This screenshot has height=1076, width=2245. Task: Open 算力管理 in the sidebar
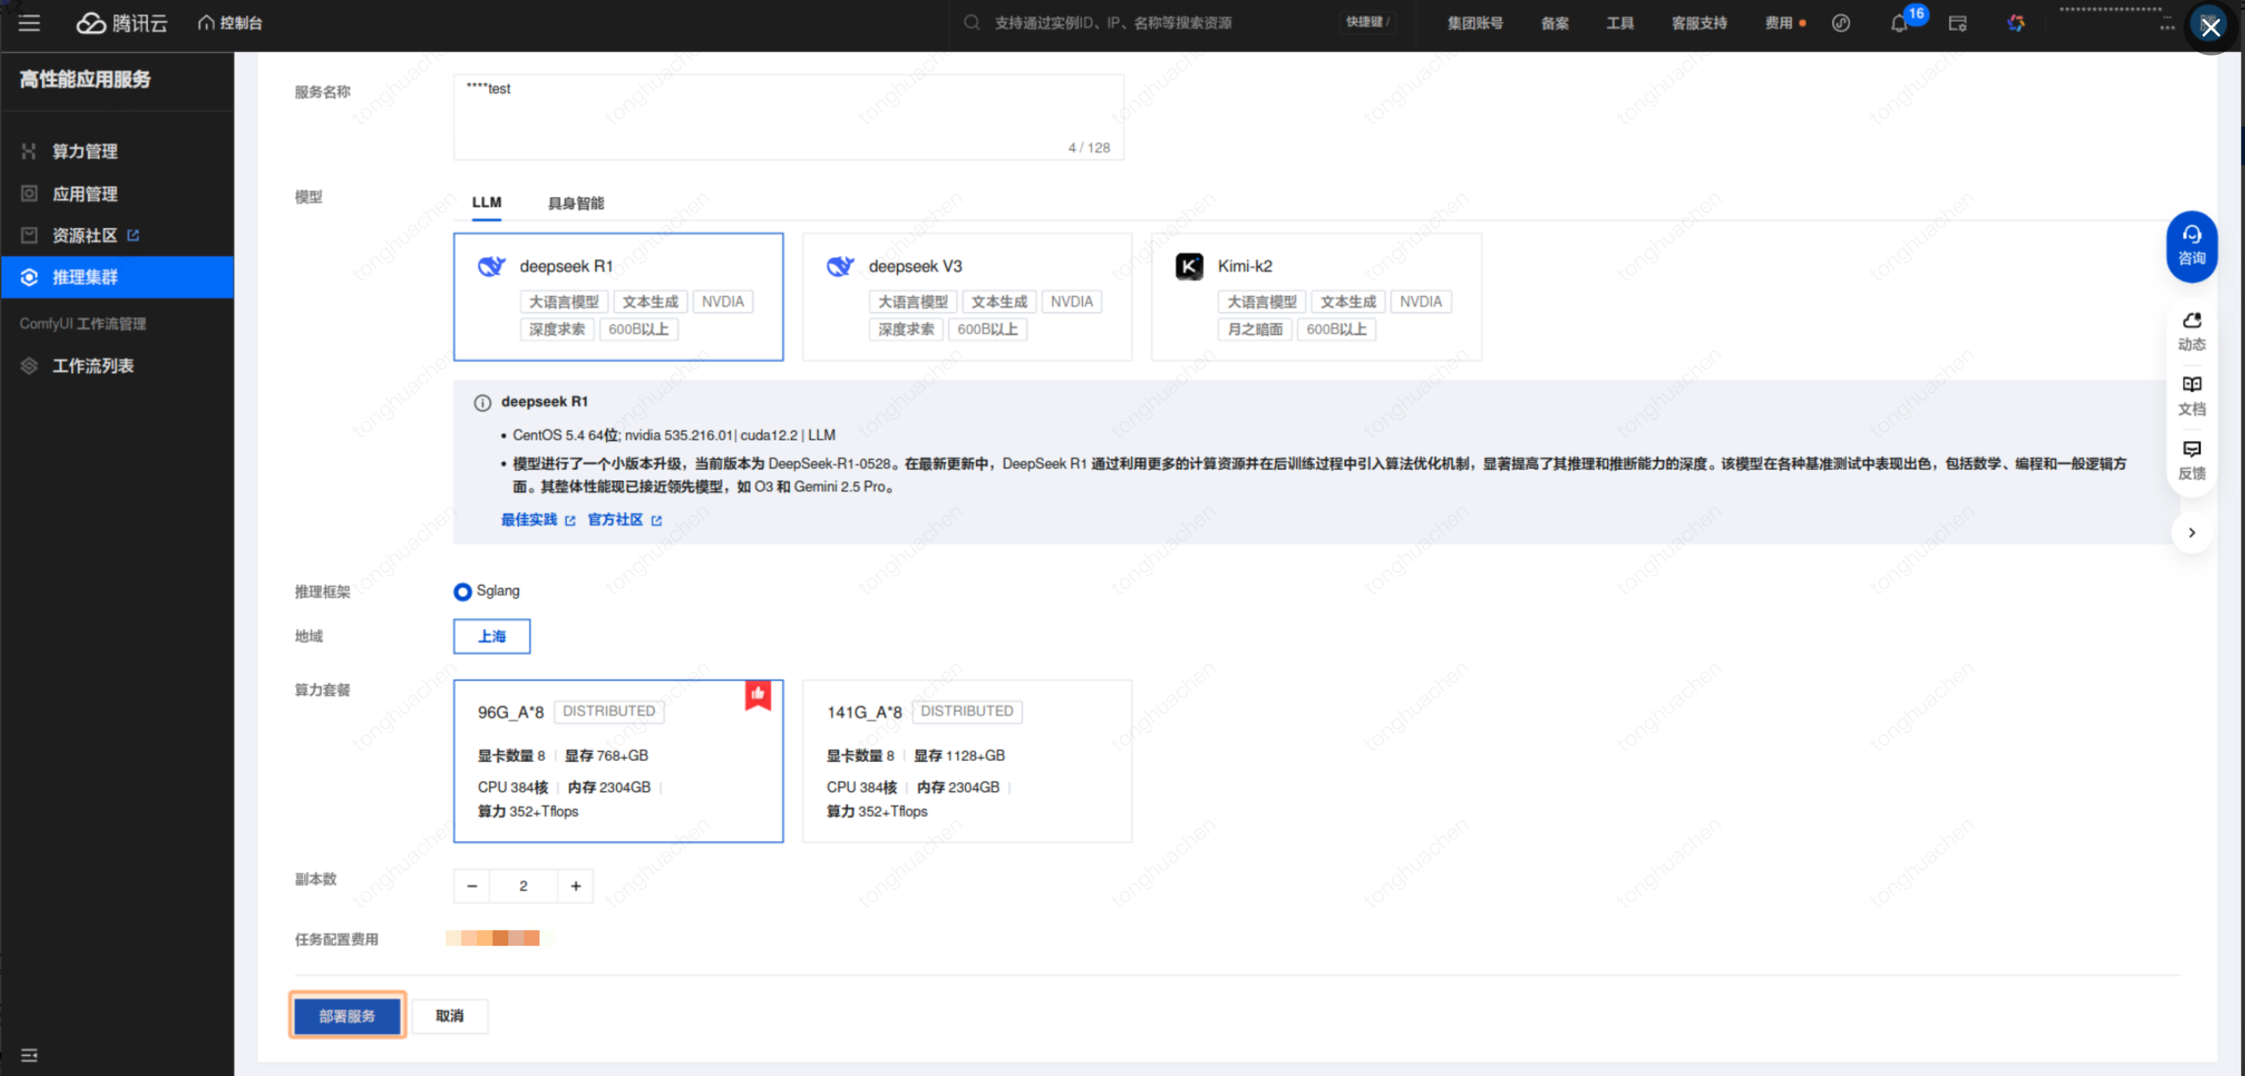coord(84,151)
